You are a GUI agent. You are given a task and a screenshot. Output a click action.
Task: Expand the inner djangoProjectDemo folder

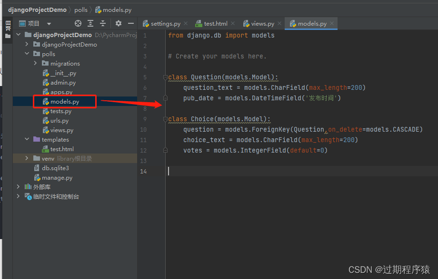27,44
